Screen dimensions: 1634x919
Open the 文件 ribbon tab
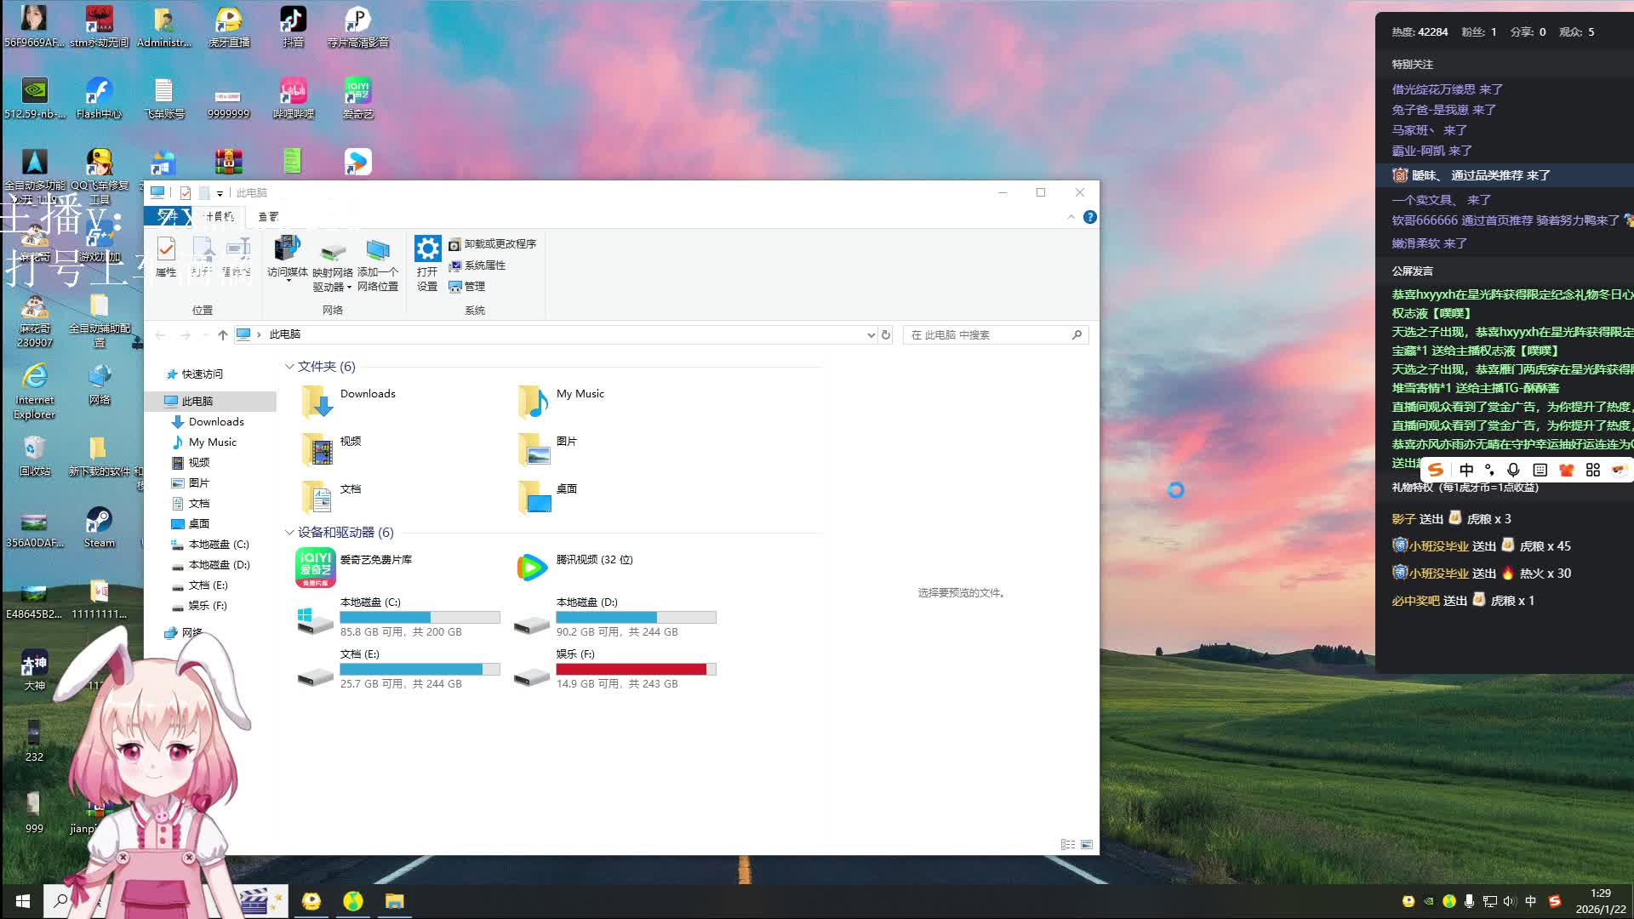click(x=168, y=217)
